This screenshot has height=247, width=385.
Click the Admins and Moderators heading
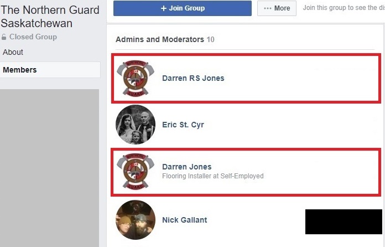click(x=160, y=39)
